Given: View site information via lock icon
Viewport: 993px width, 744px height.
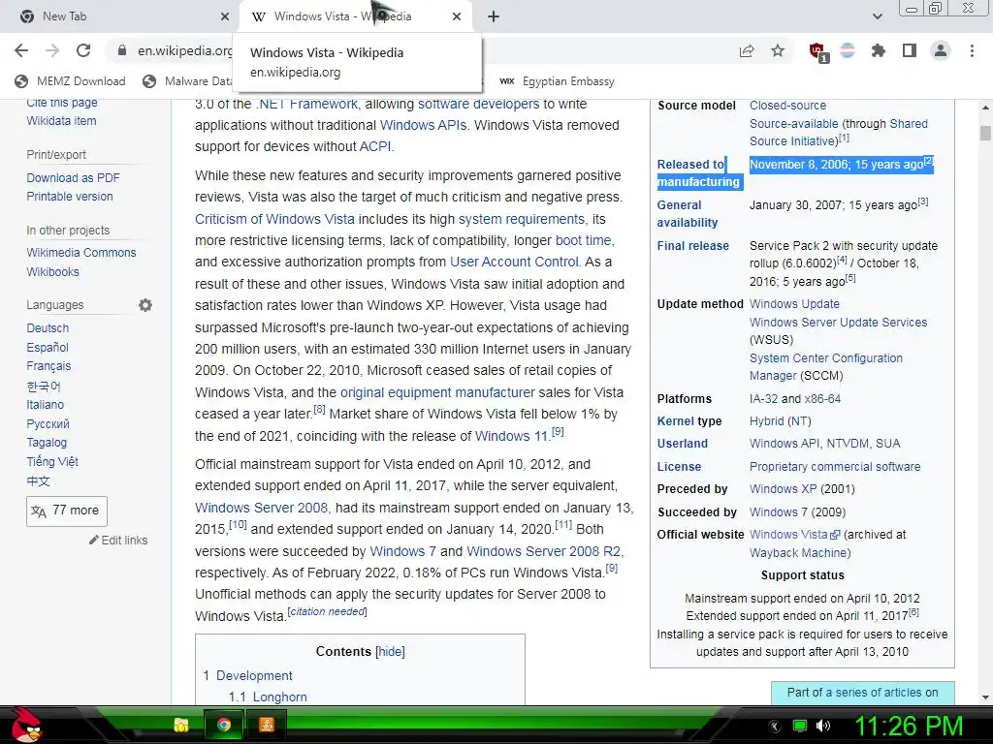Looking at the screenshot, I should 122,50.
